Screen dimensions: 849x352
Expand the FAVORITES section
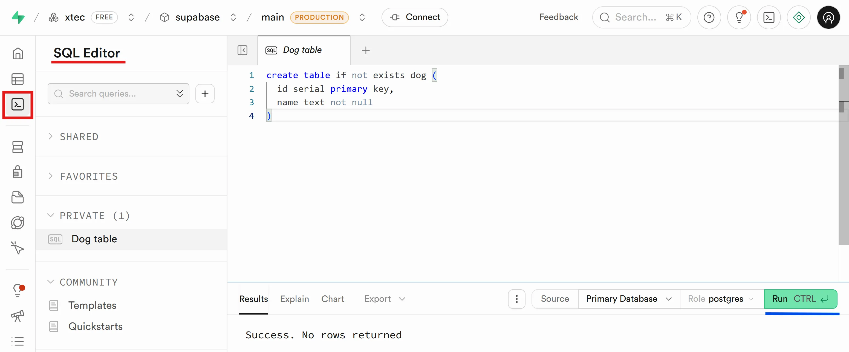point(88,176)
